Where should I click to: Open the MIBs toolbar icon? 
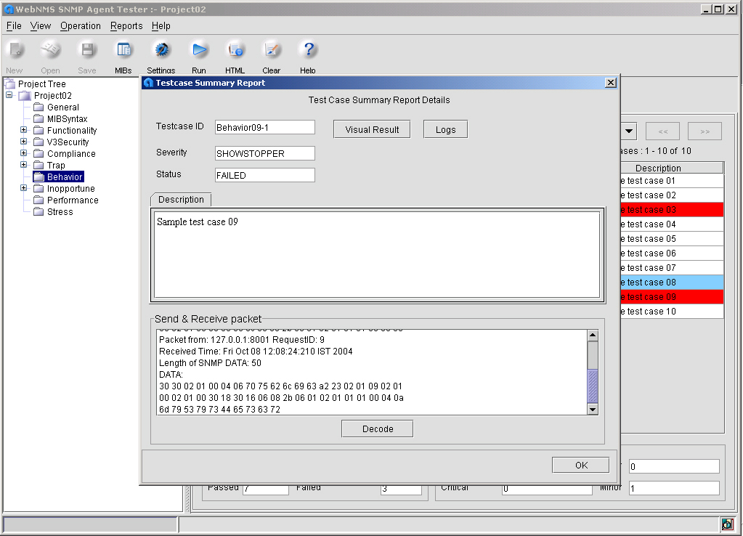123,50
